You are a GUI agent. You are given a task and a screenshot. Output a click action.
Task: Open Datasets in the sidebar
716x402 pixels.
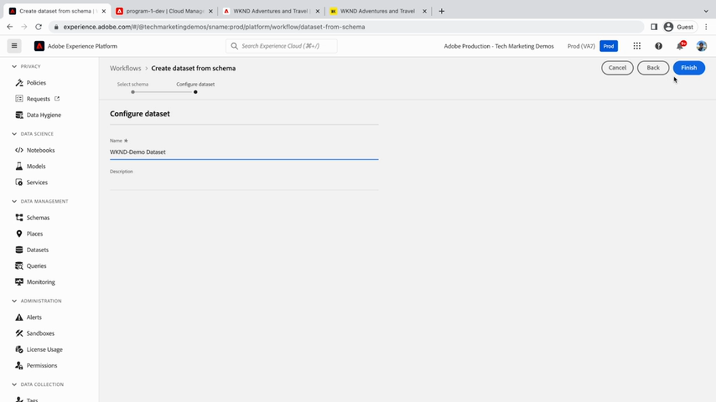(x=37, y=250)
